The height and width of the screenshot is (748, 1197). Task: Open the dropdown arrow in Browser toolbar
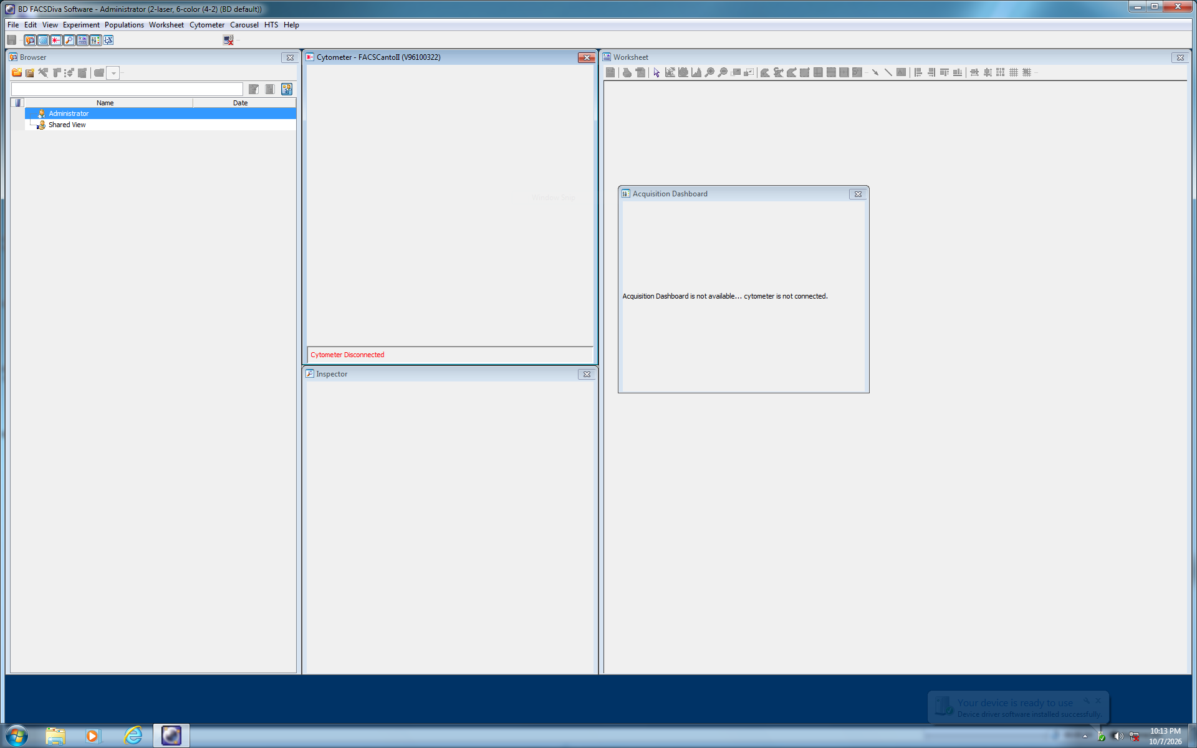pos(113,73)
